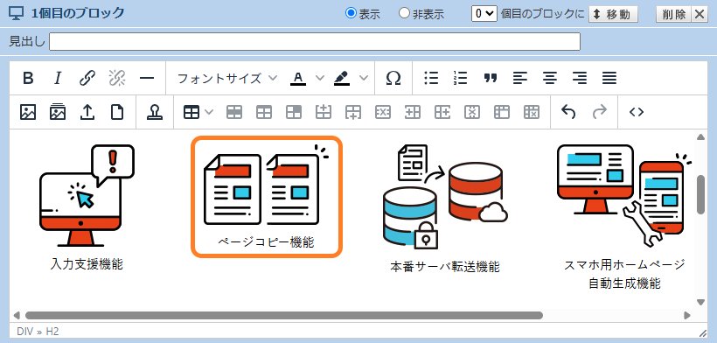The width and height of the screenshot is (717, 343).
Task: Click the X button beside 削除
Action: [700, 14]
